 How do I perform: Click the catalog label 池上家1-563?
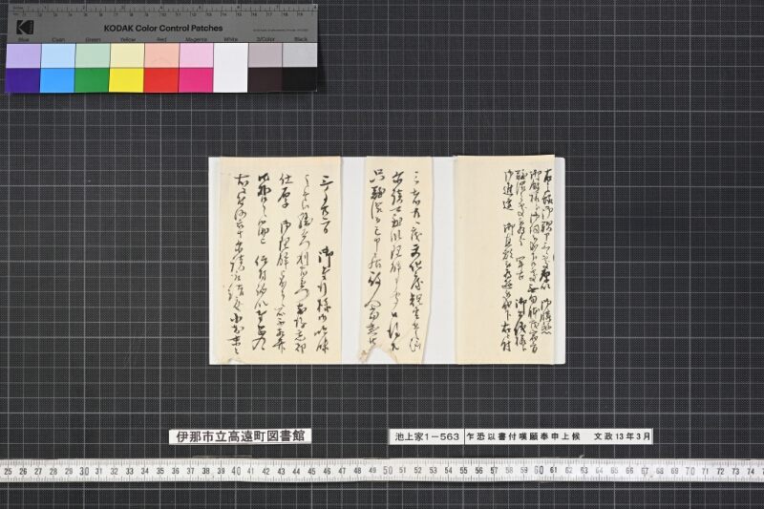(x=425, y=436)
